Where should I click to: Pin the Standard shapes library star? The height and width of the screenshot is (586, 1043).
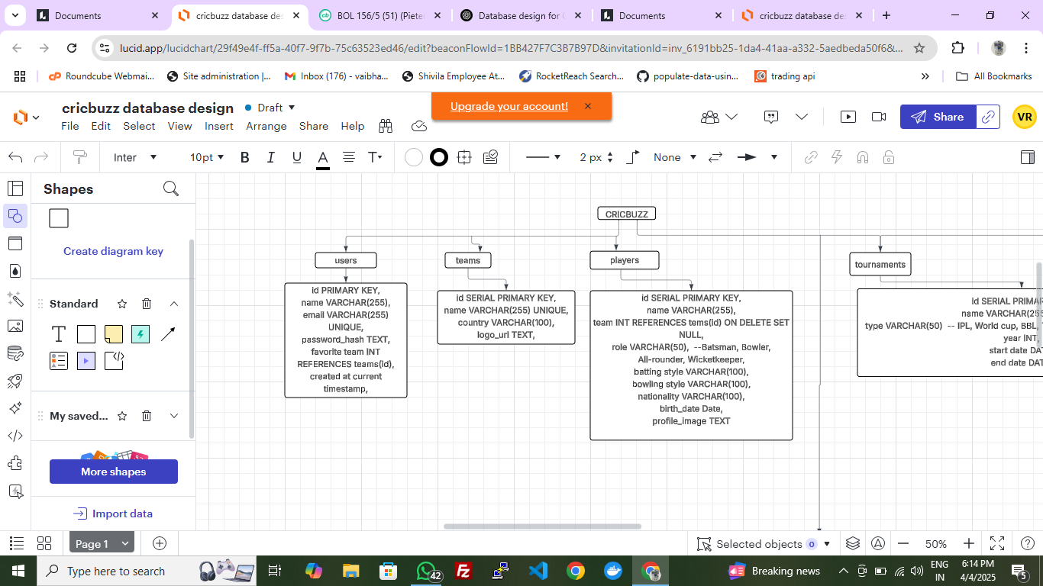tap(121, 304)
